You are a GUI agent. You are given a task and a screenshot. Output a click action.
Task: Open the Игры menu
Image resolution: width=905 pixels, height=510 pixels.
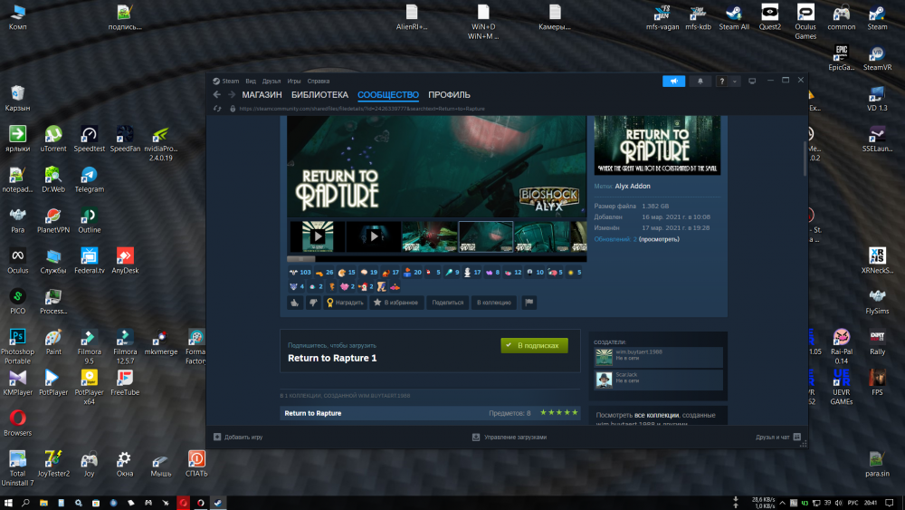pos(294,82)
